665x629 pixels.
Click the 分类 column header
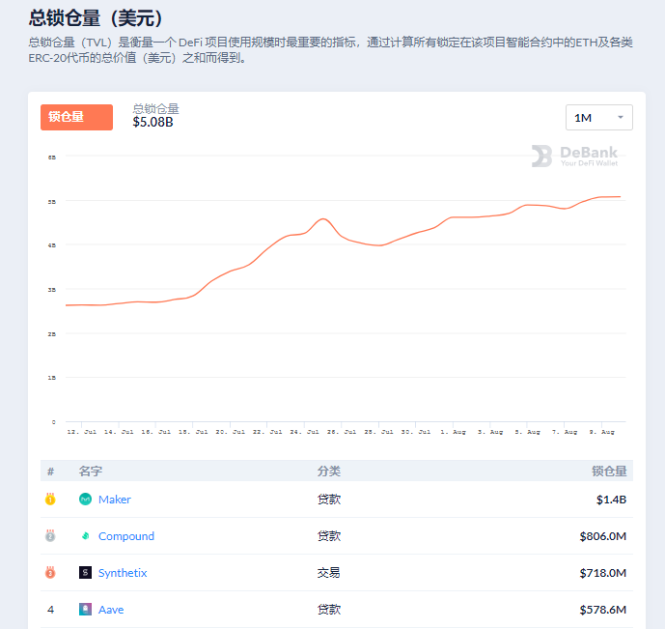pos(329,471)
